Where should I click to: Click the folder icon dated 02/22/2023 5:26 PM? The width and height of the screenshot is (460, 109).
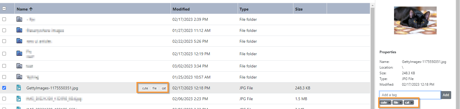pyautogui.click(x=19, y=41)
